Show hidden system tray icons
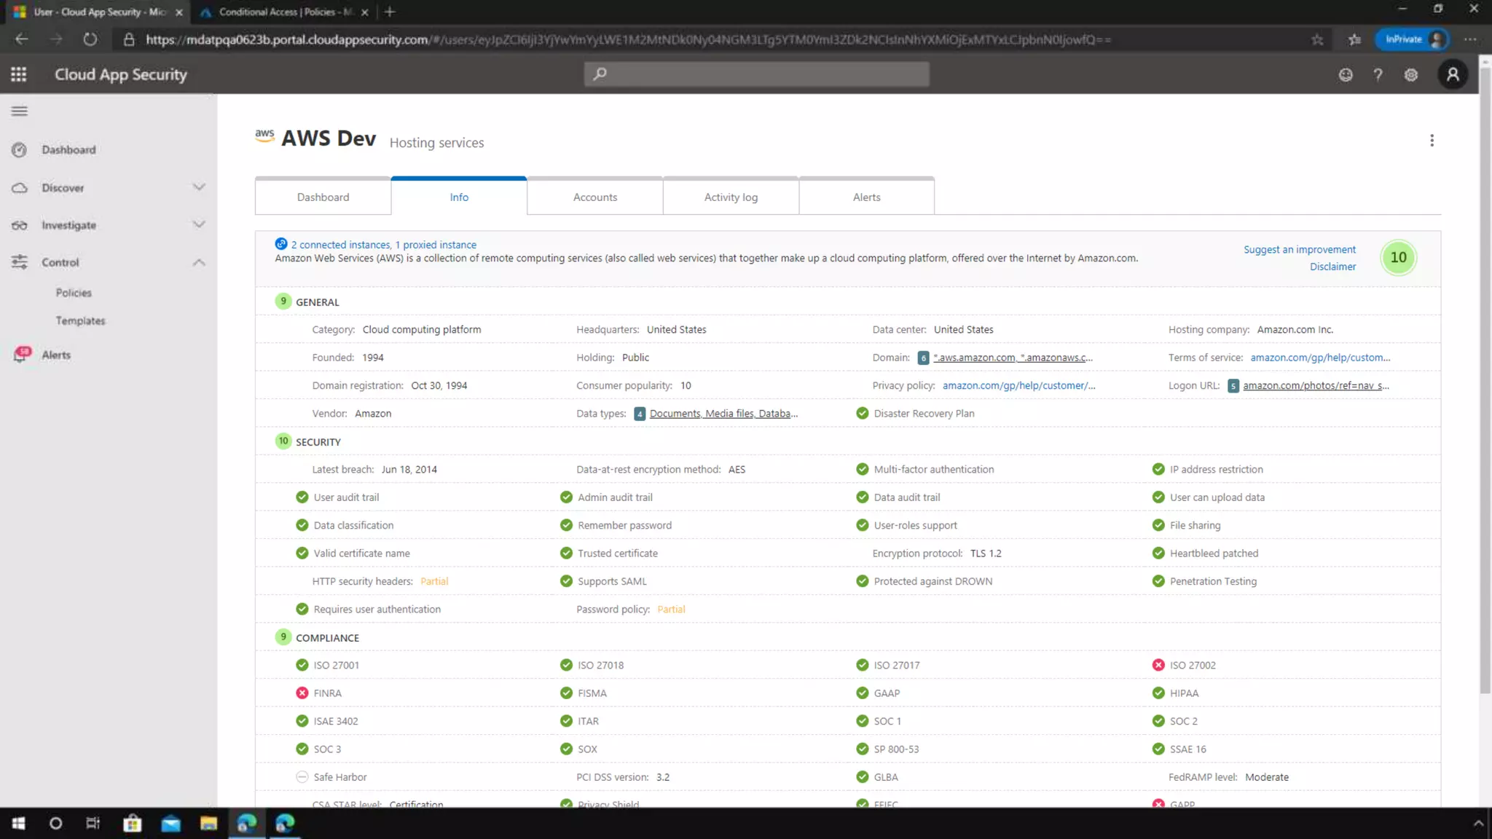The height and width of the screenshot is (839, 1492). (1478, 824)
